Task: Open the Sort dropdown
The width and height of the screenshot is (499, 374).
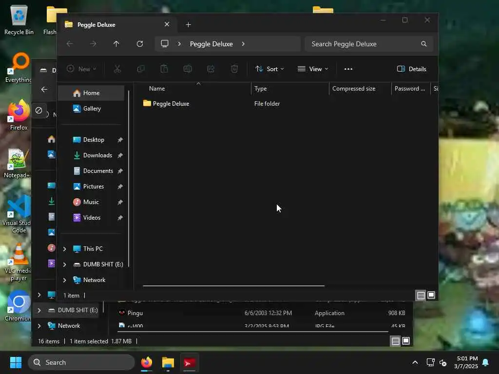Action: pyautogui.click(x=269, y=69)
